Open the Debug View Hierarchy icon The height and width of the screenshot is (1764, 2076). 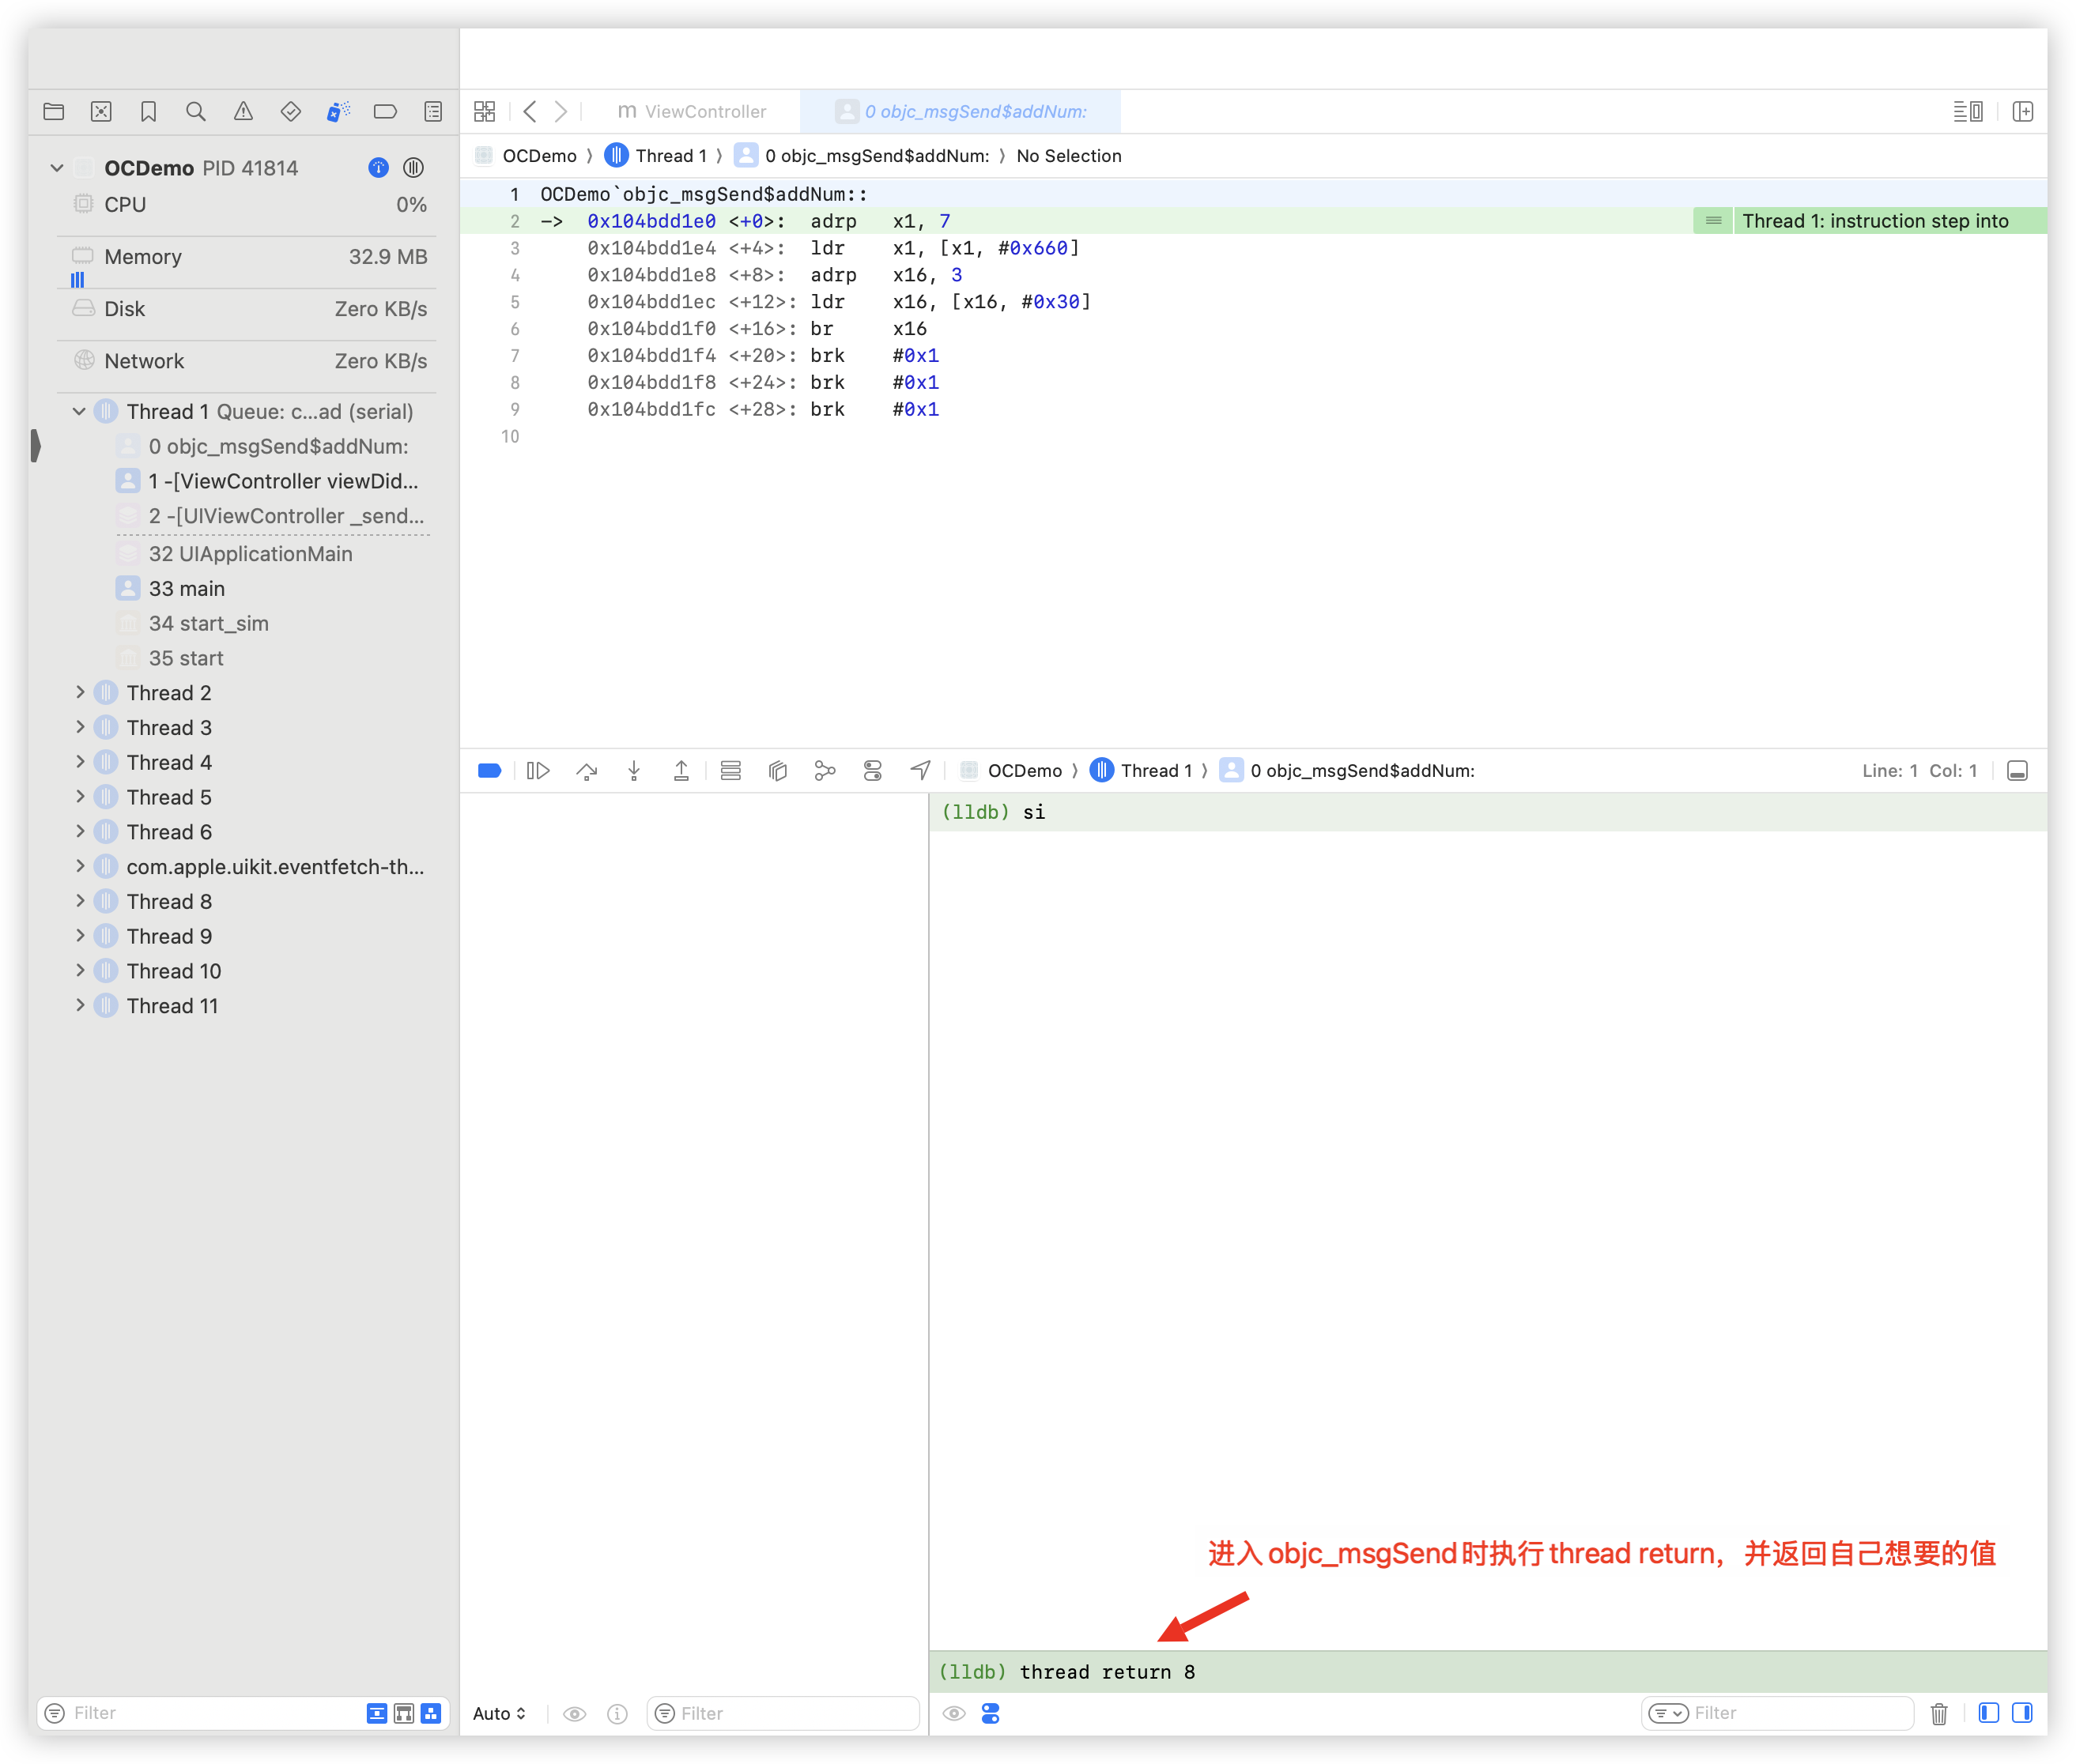point(777,770)
